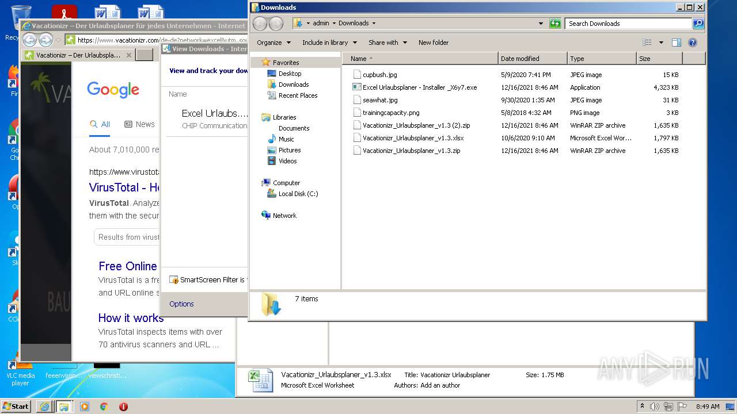Select the seawhat.jpg file
The height and width of the screenshot is (414, 737).
coord(380,100)
